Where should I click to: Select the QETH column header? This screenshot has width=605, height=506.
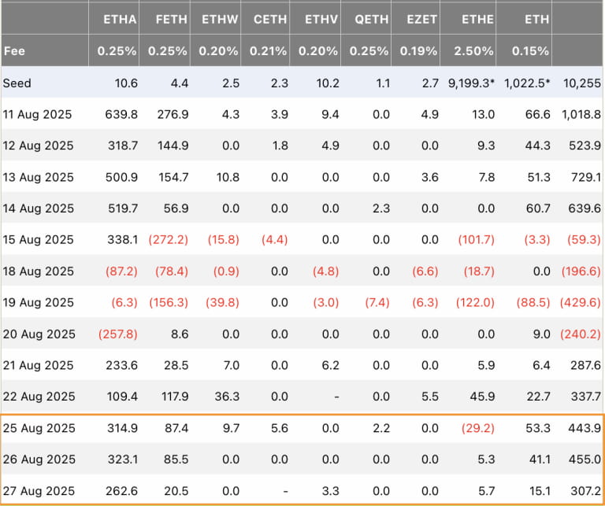tap(372, 20)
